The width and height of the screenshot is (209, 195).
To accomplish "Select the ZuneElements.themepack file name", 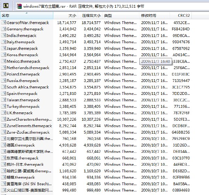I will (29, 126).
